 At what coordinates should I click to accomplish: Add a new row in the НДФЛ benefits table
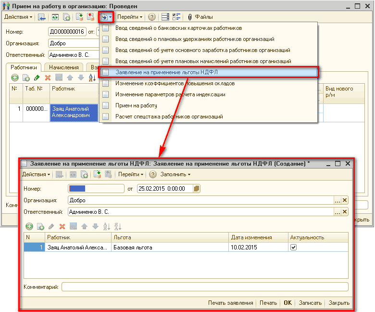[29, 226]
